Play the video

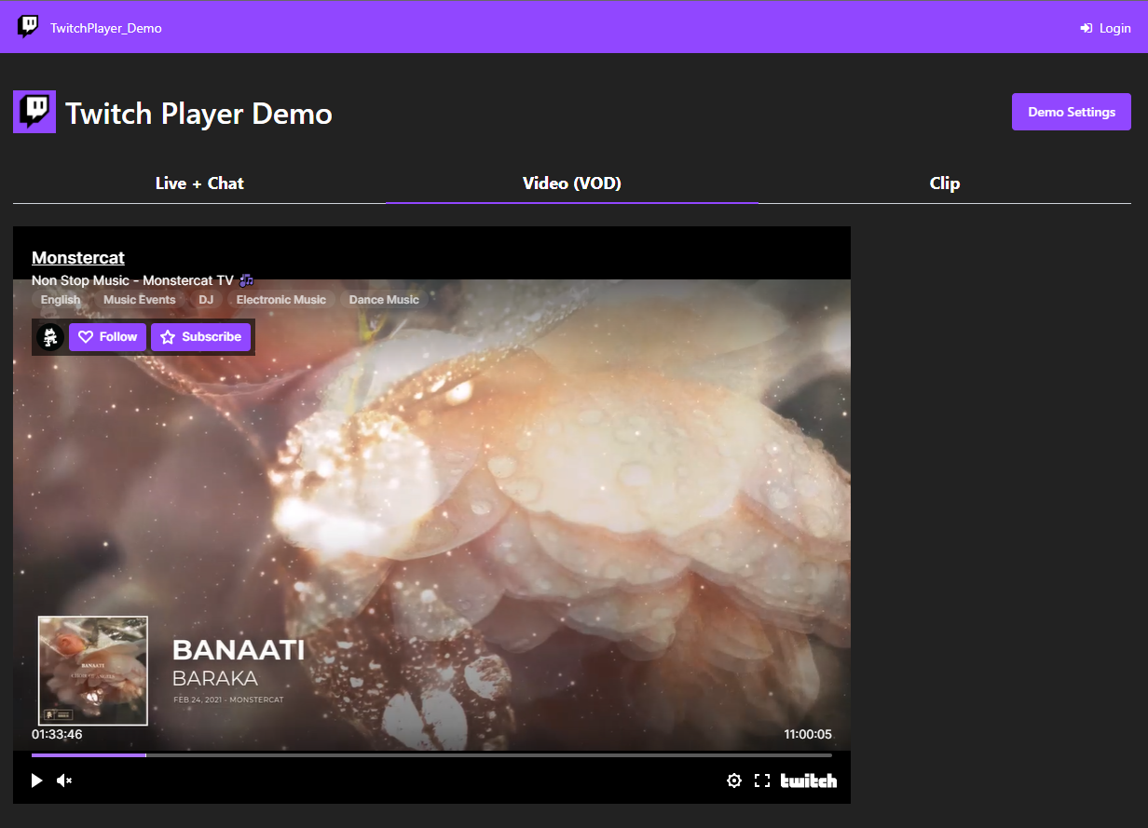pos(37,780)
